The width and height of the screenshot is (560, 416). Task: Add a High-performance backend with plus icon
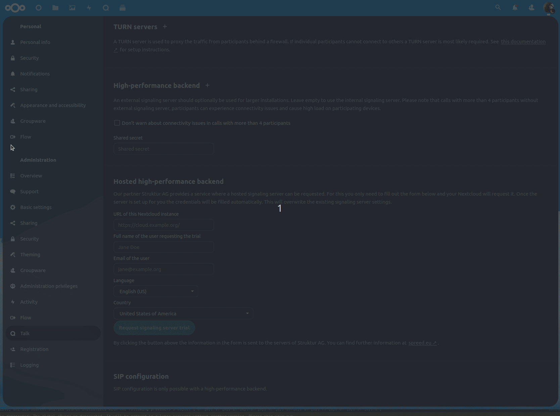point(207,85)
